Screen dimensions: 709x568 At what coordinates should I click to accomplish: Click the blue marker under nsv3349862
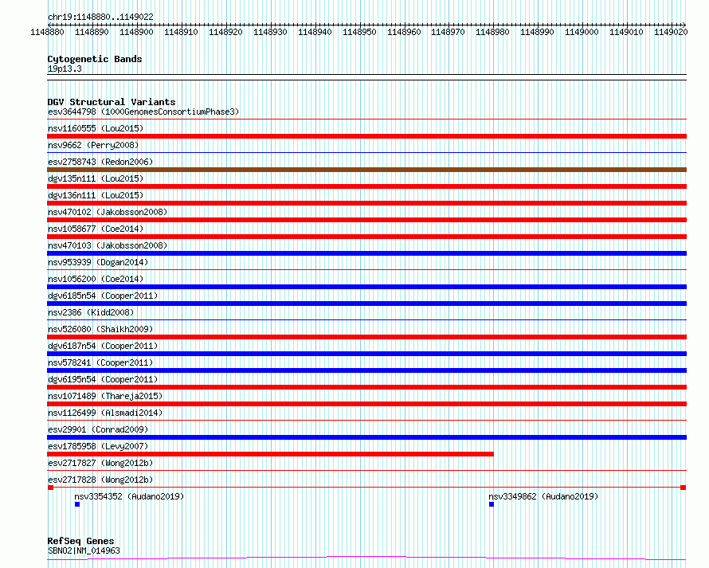pos(492,504)
